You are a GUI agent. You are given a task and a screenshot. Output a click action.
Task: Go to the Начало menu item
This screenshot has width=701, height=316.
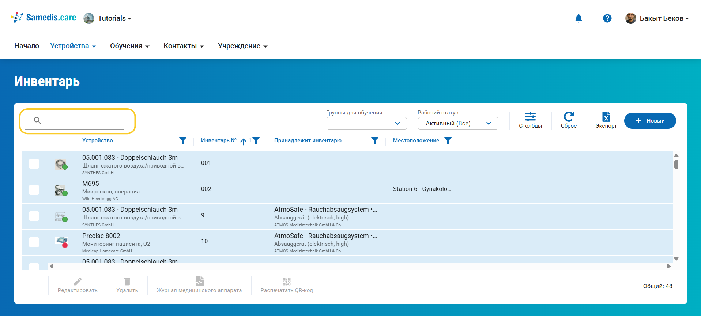coord(27,46)
